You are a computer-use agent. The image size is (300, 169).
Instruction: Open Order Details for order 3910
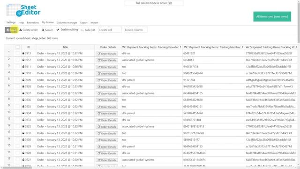107,73
